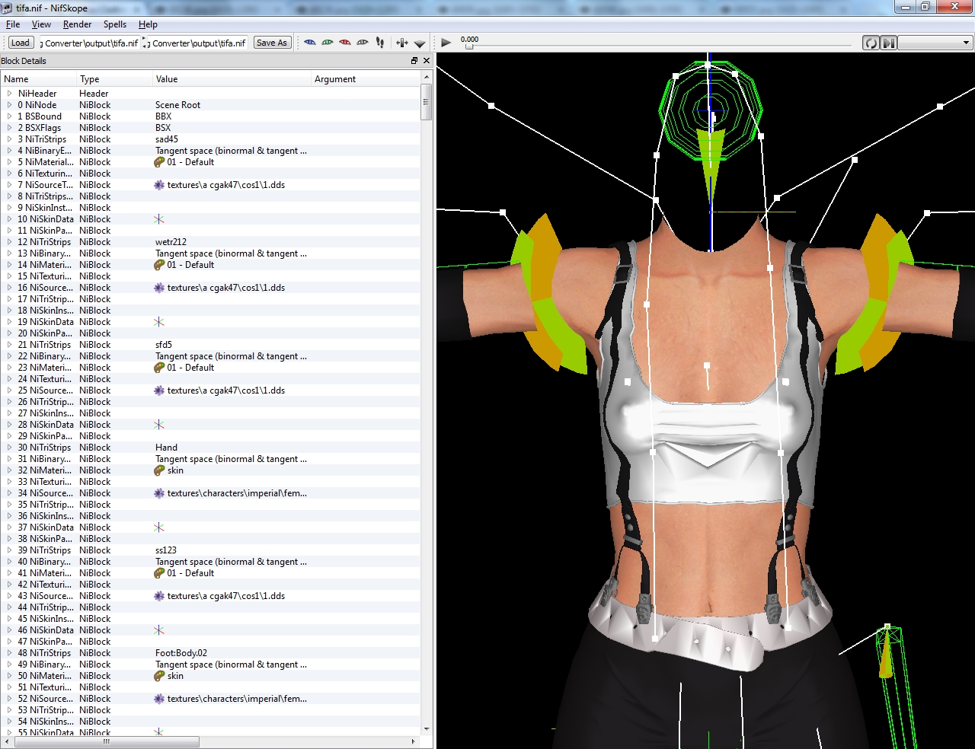Click texture flower icon in row 34
This screenshot has height=749, width=975.
[159, 493]
